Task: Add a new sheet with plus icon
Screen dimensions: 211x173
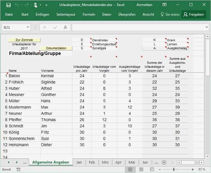Action: tap(164, 162)
